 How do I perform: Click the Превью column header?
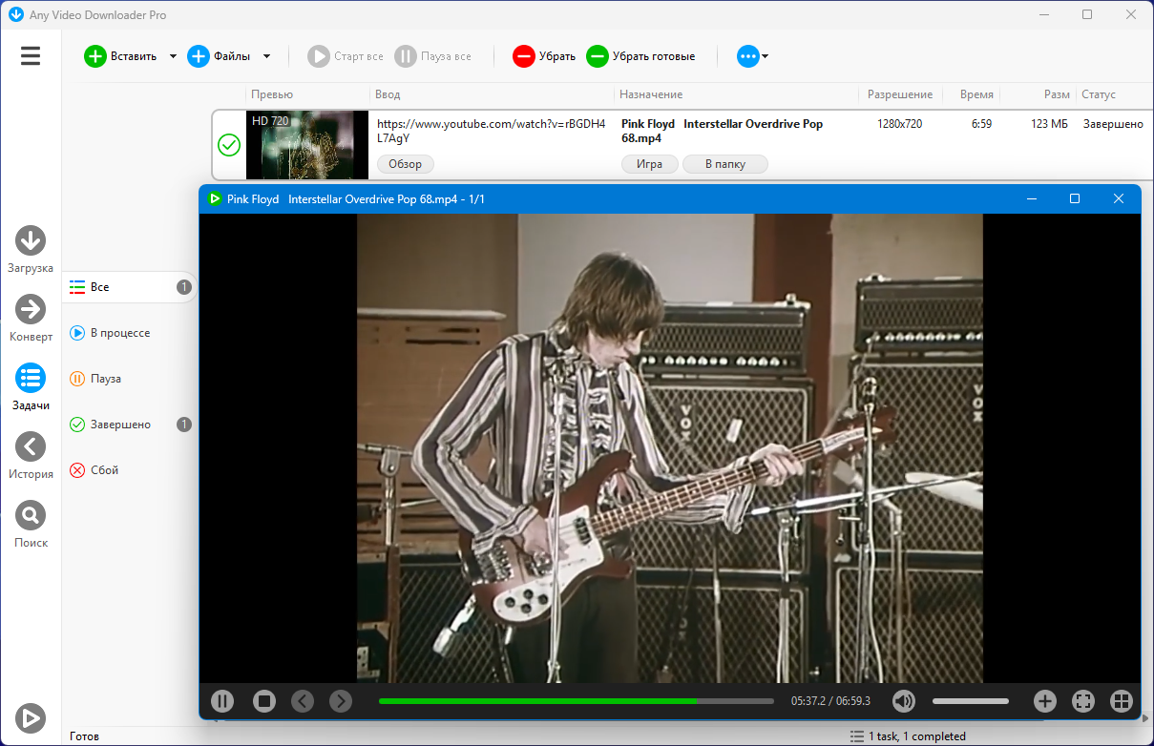click(272, 94)
